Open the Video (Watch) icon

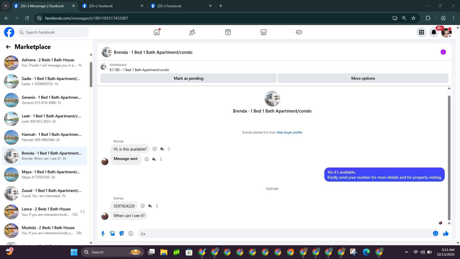228,32
